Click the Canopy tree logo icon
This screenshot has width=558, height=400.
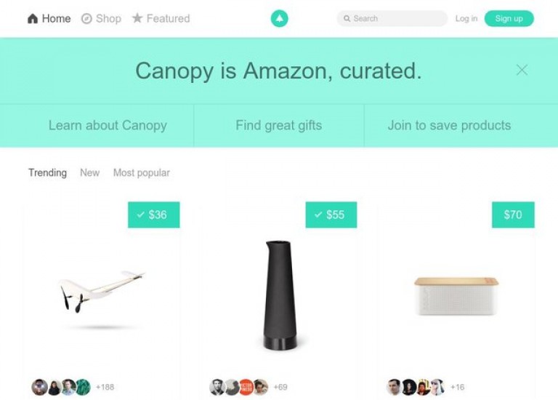tap(279, 18)
